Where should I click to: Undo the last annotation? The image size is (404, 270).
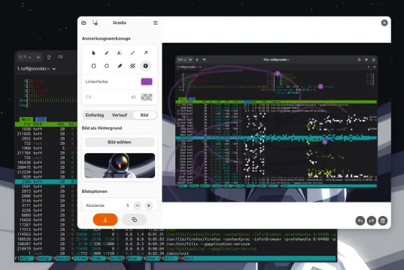pos(360,220)
